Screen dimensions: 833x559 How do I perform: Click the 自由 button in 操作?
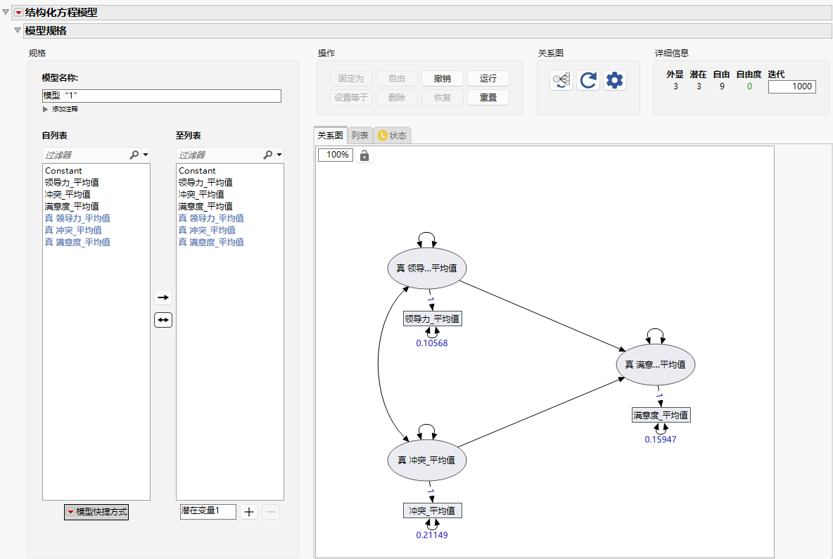pyautogui.click(x=397, y=79)
